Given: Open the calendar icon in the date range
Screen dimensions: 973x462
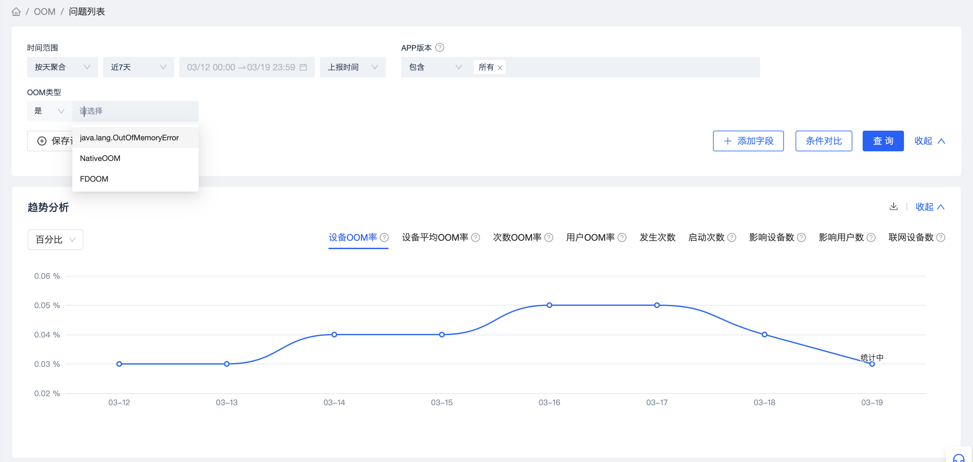Looking at the screenshot, I should point(303,67).
